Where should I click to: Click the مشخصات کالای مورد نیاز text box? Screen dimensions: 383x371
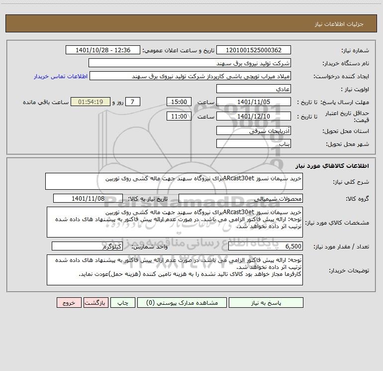(175, 222)
